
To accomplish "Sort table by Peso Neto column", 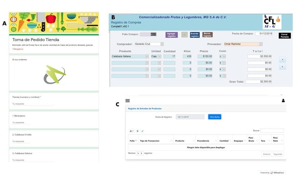I will coord(277,139).
